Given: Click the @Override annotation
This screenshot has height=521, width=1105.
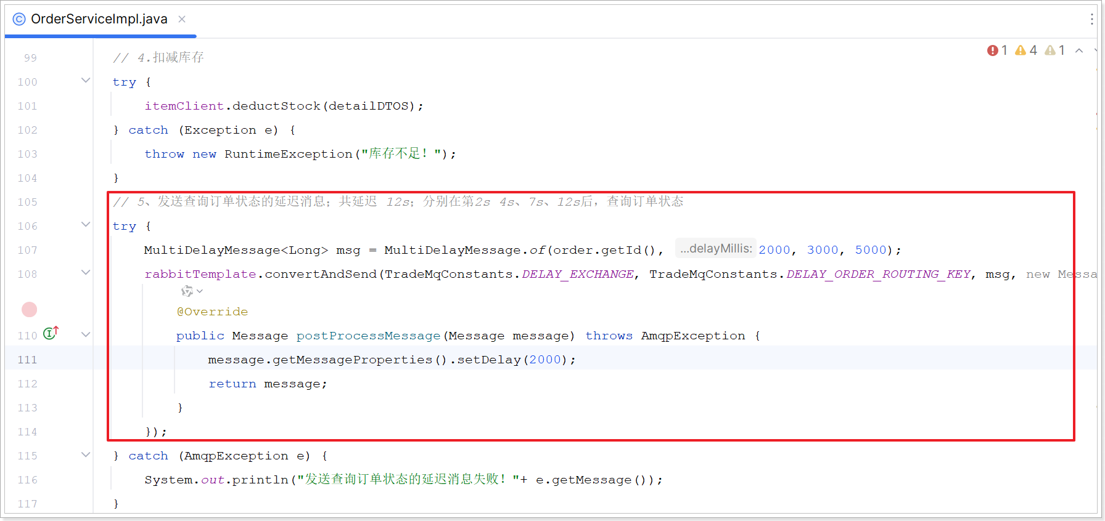Looking at the screenshot, I should (x=212, y=312).
